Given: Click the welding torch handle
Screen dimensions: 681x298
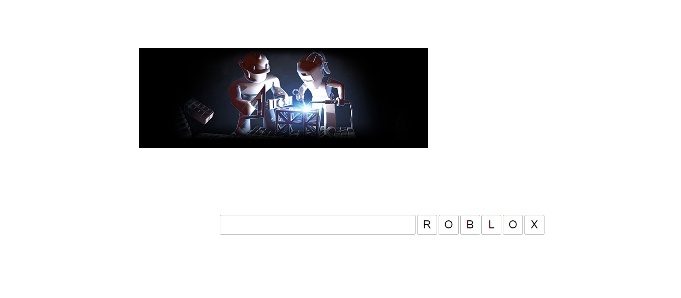Looking at the screenshot, I should tap(332, 103).
